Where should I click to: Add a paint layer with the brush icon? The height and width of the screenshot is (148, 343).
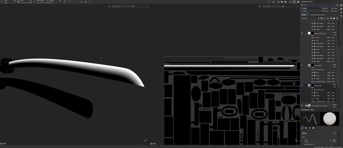point(325,18)
